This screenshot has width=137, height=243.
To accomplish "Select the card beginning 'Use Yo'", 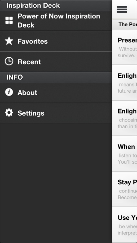I will pyautogui.click(x=125, y=225).
